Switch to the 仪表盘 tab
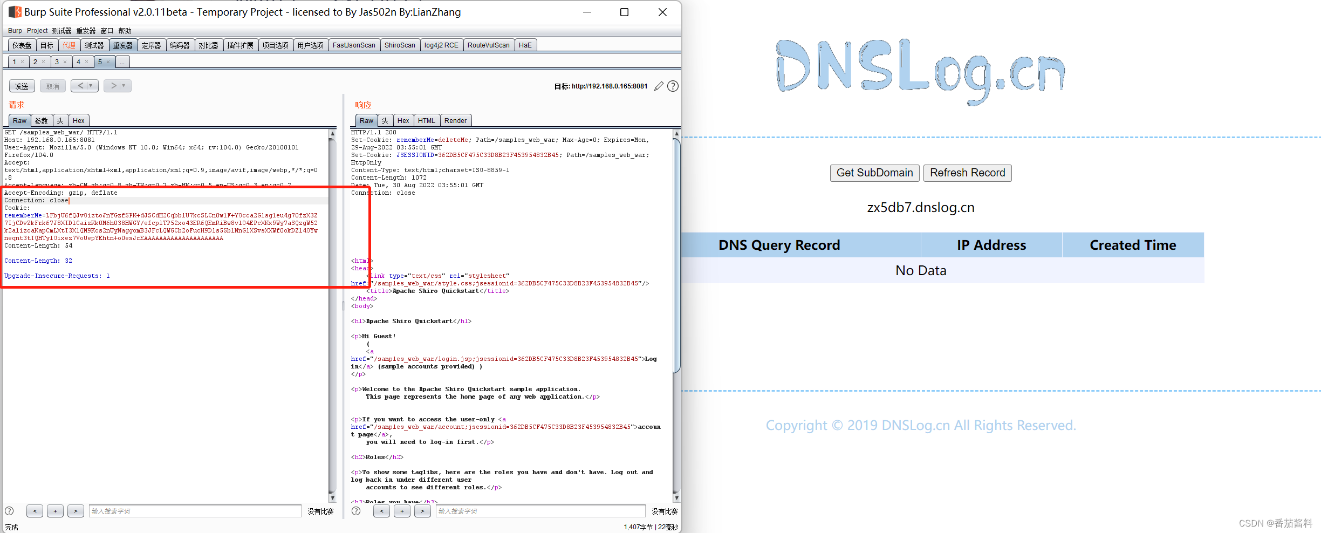This screenshot has width=1321, height=533. pyautogui.click(x=22, y=45)
